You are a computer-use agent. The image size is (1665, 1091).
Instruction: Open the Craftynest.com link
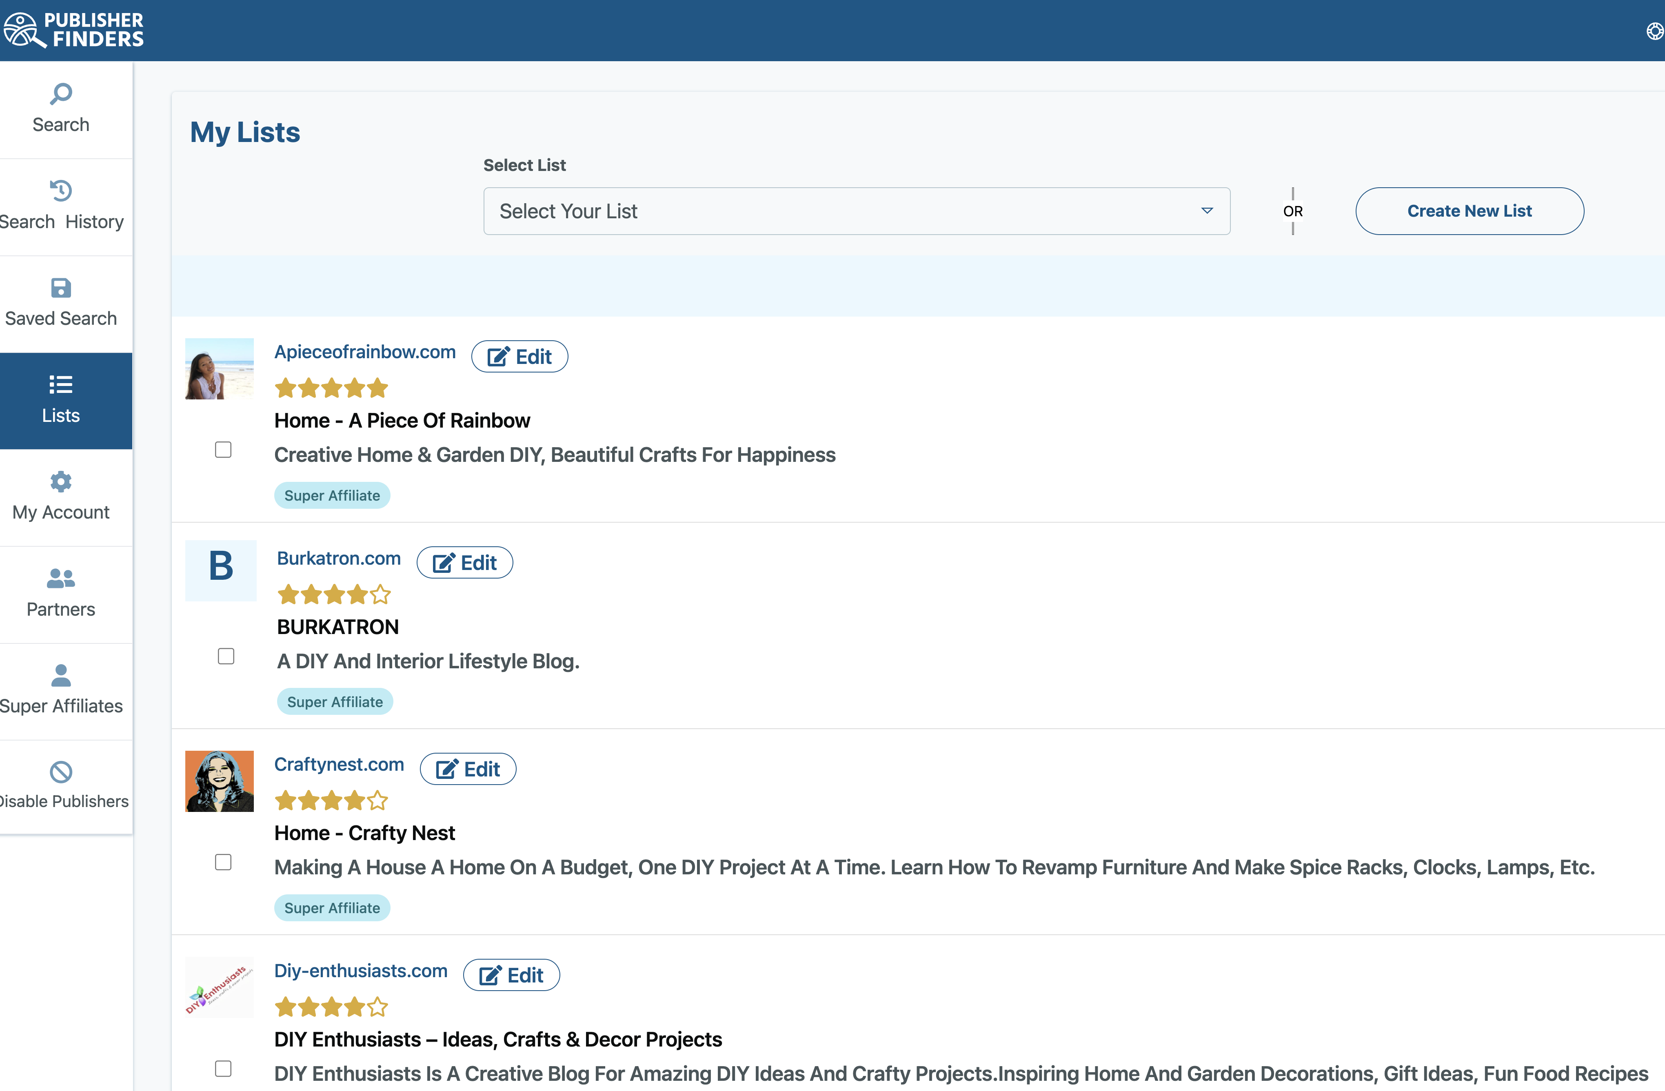(x=339, y=765)
